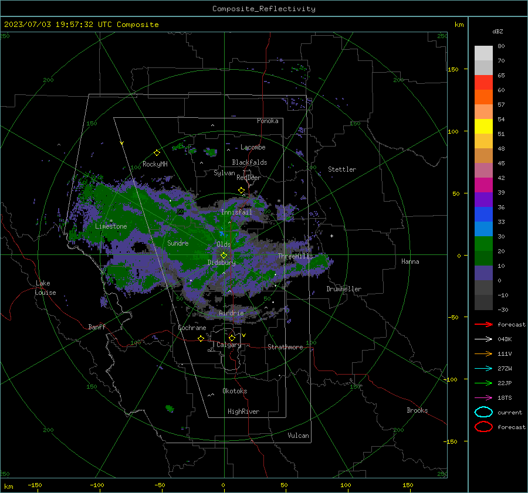Click the radar-center diamond above Didsbury
This screenshot has height=493, width=528.
pyautogui.click(x=224, y=256)
